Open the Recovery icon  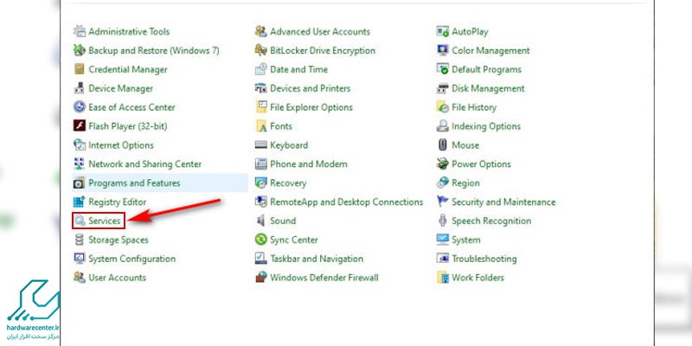[261, 183]
